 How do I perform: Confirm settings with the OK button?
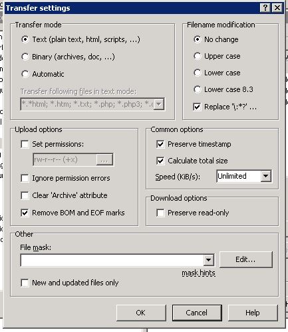pos(141,313)
